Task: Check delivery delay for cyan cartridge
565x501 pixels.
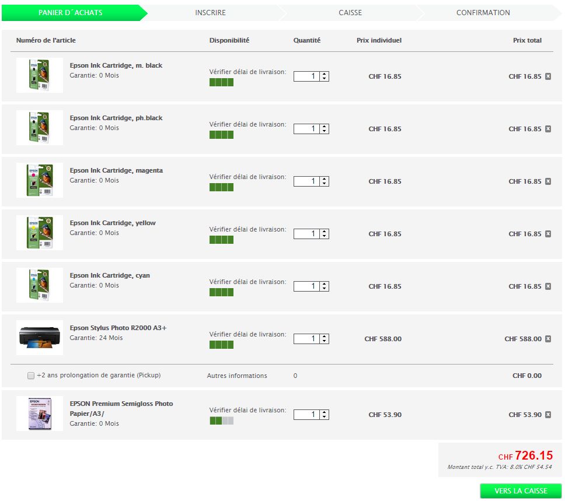Action: [248, 282]
